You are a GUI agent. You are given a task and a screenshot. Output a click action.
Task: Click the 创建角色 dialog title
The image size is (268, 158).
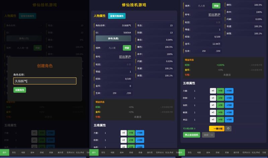point(45,66)
